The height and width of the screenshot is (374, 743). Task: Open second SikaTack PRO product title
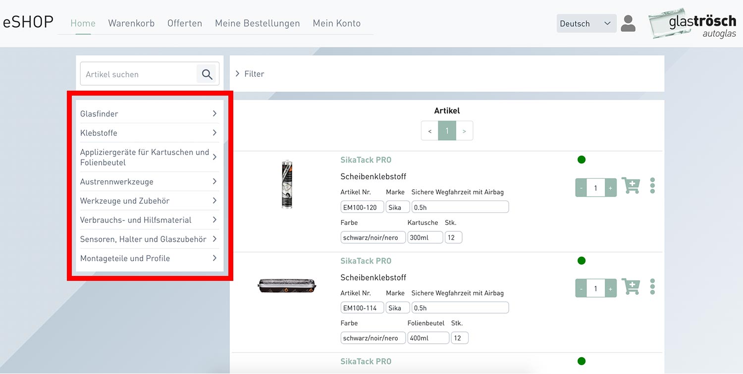(366, 261)
